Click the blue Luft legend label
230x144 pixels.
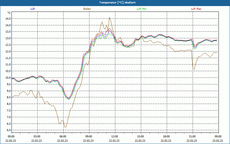32,9
